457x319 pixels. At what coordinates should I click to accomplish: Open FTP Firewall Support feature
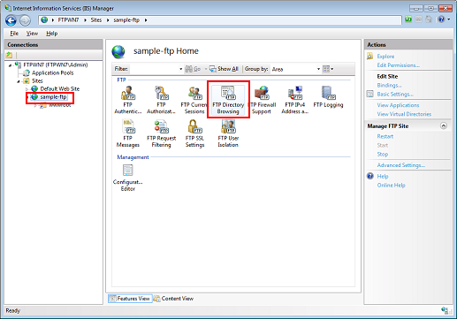point(262,100)
